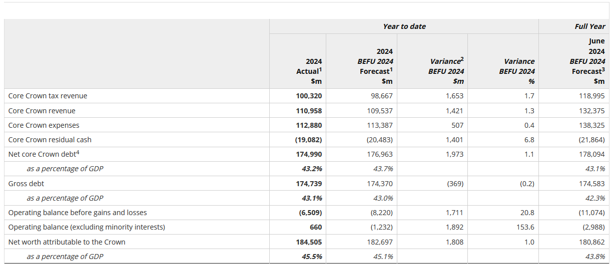Open footnote 2 next to Variance header
This screenshot has height=266, width=613.
[x=462, y=59]
